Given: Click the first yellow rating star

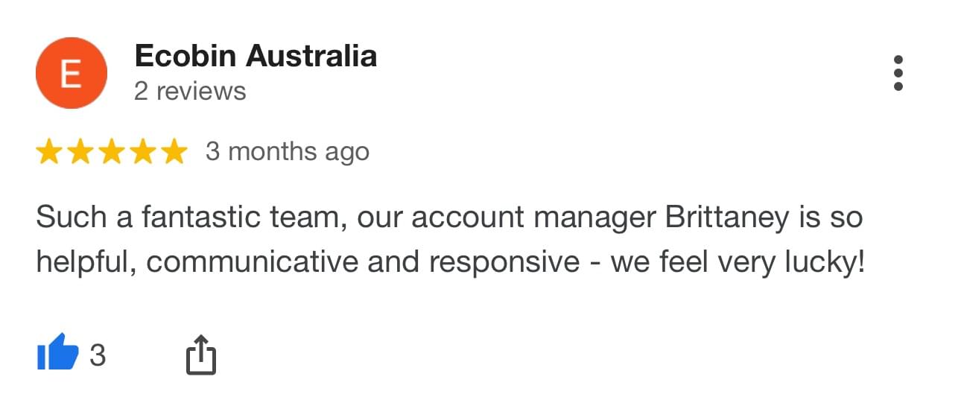Looking at the screenshot, I should coord(49,152).
